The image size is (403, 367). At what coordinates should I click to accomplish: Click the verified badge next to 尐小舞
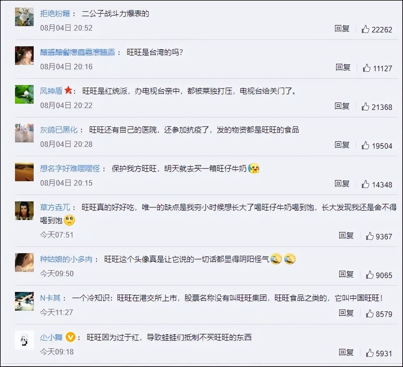(70, 337)
